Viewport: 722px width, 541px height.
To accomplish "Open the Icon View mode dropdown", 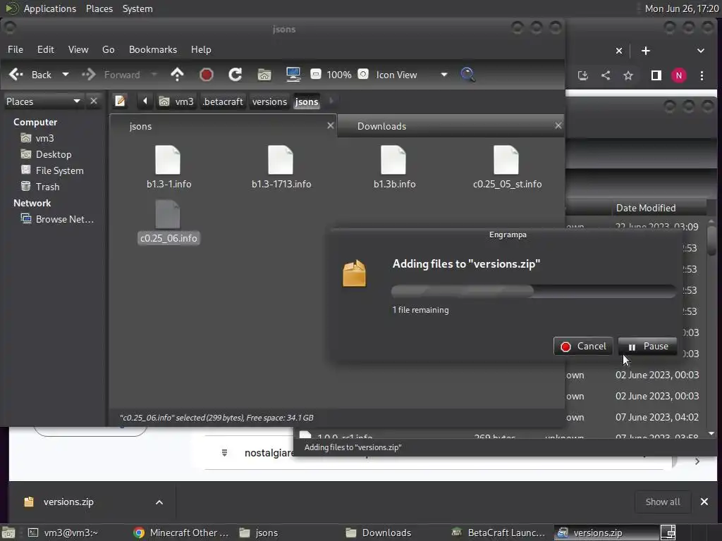I will tap(411, 75).
